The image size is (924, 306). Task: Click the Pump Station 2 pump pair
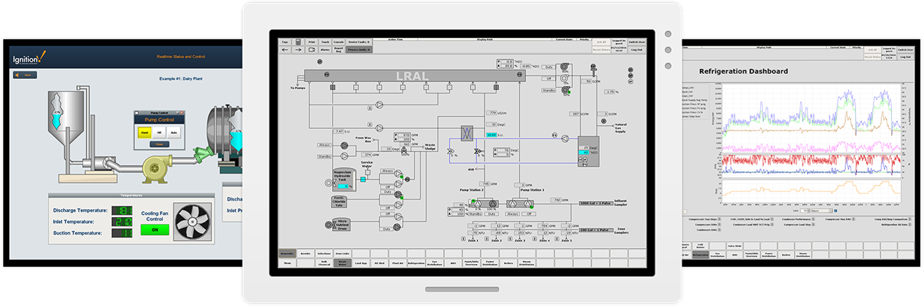485,204
